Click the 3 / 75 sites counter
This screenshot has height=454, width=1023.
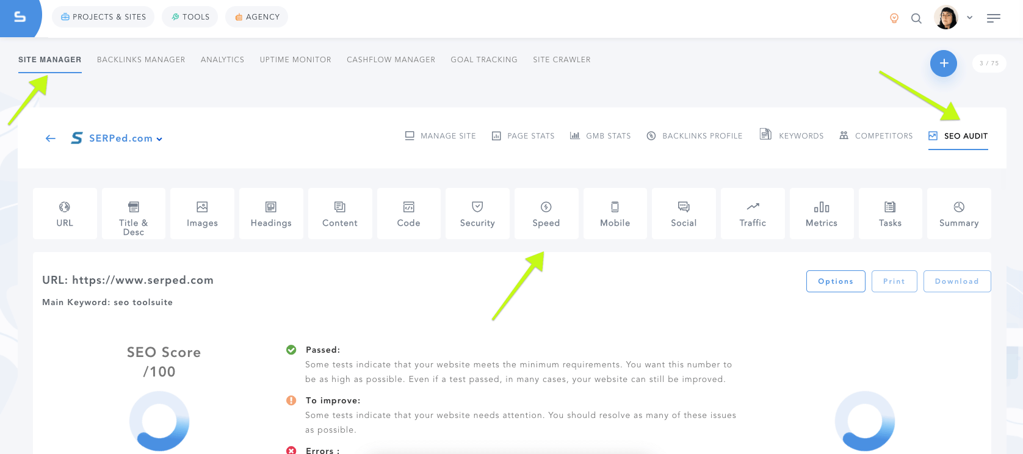click(989, 63)
